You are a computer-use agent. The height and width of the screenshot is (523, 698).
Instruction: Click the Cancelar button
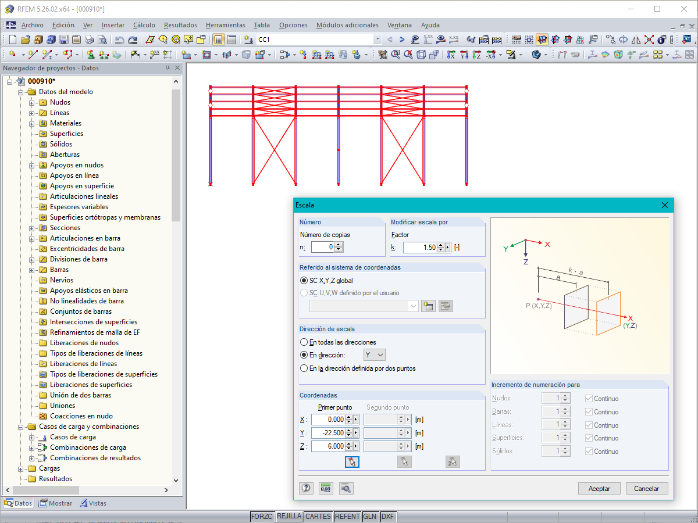tap(646, 489)
